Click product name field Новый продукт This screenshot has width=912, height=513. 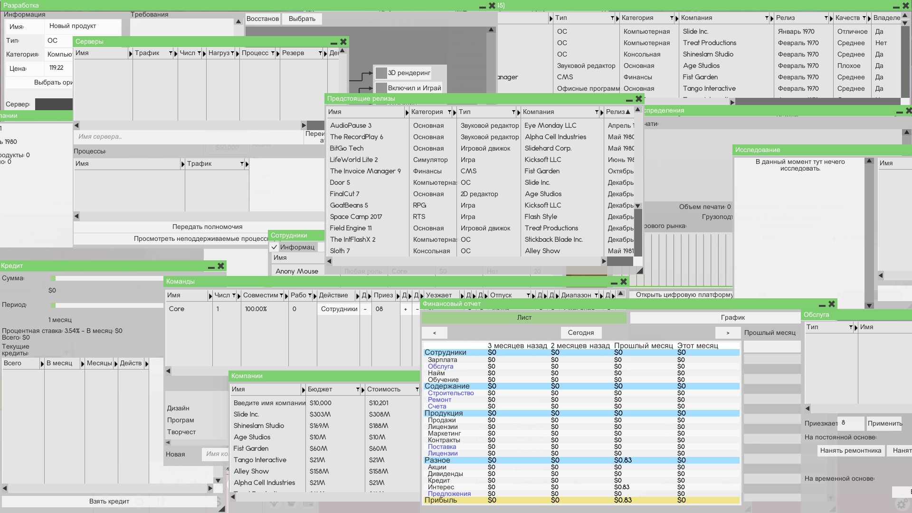(83, 26)
